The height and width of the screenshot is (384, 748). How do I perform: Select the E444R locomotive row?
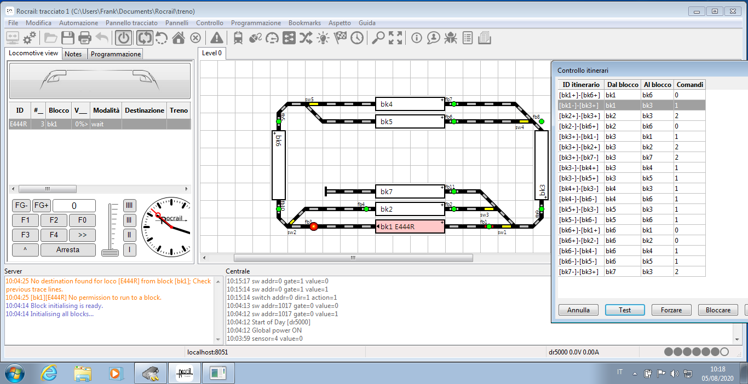click(x=100, y=124)
